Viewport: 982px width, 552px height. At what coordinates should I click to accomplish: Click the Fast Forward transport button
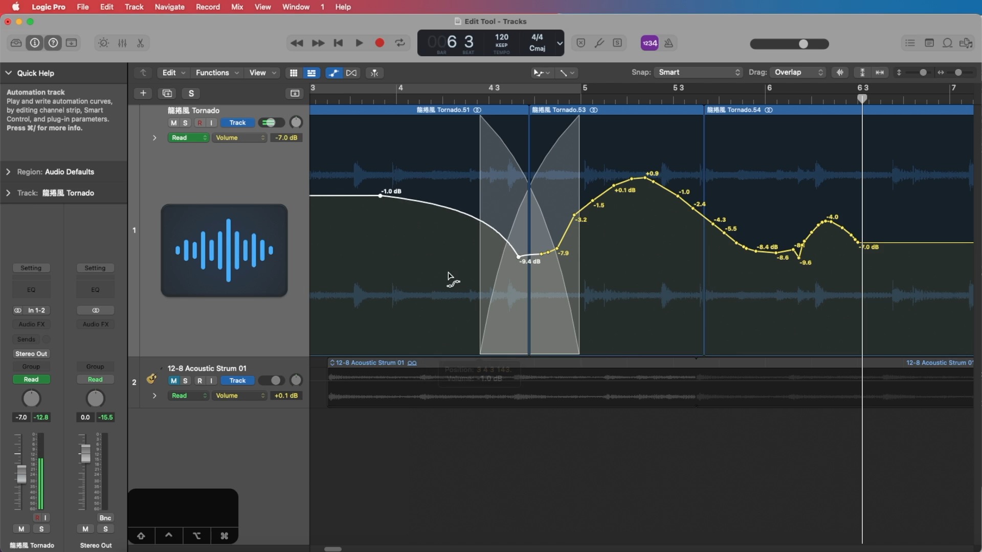318,43
